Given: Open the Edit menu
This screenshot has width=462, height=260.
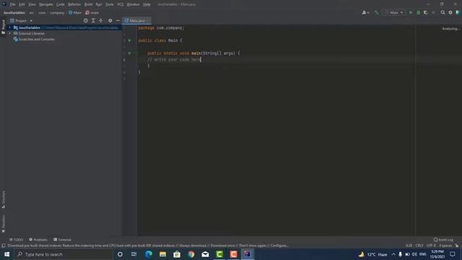Looking at the screenshot, I should (x=22, y=4).
